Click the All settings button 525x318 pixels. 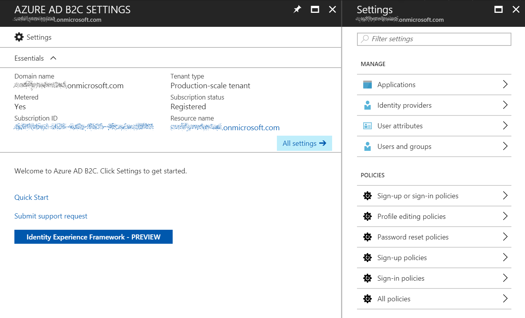[304, 143]
